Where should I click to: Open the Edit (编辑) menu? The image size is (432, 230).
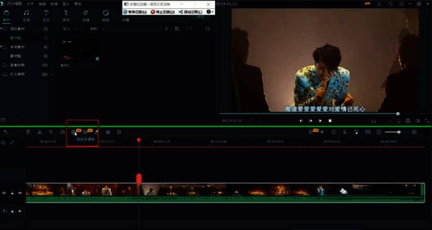pos(42,3)
